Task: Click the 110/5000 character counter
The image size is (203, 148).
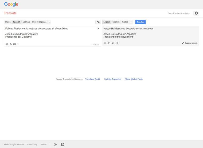Action: [x=95, y=45]
